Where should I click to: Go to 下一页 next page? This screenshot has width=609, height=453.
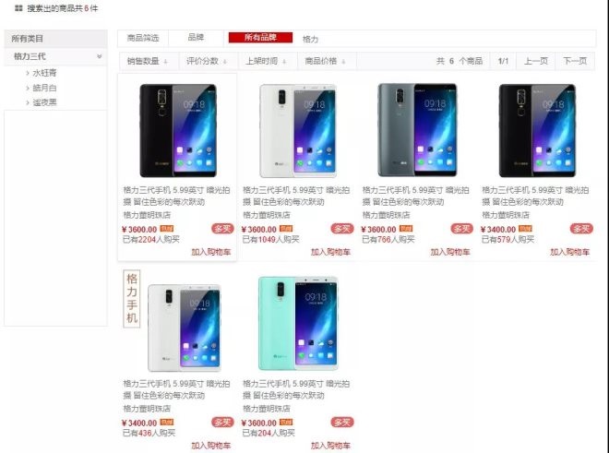(575, 61)
